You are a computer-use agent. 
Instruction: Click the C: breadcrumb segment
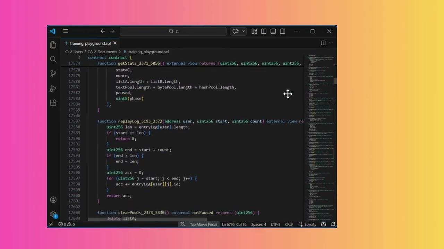point(67,52)
